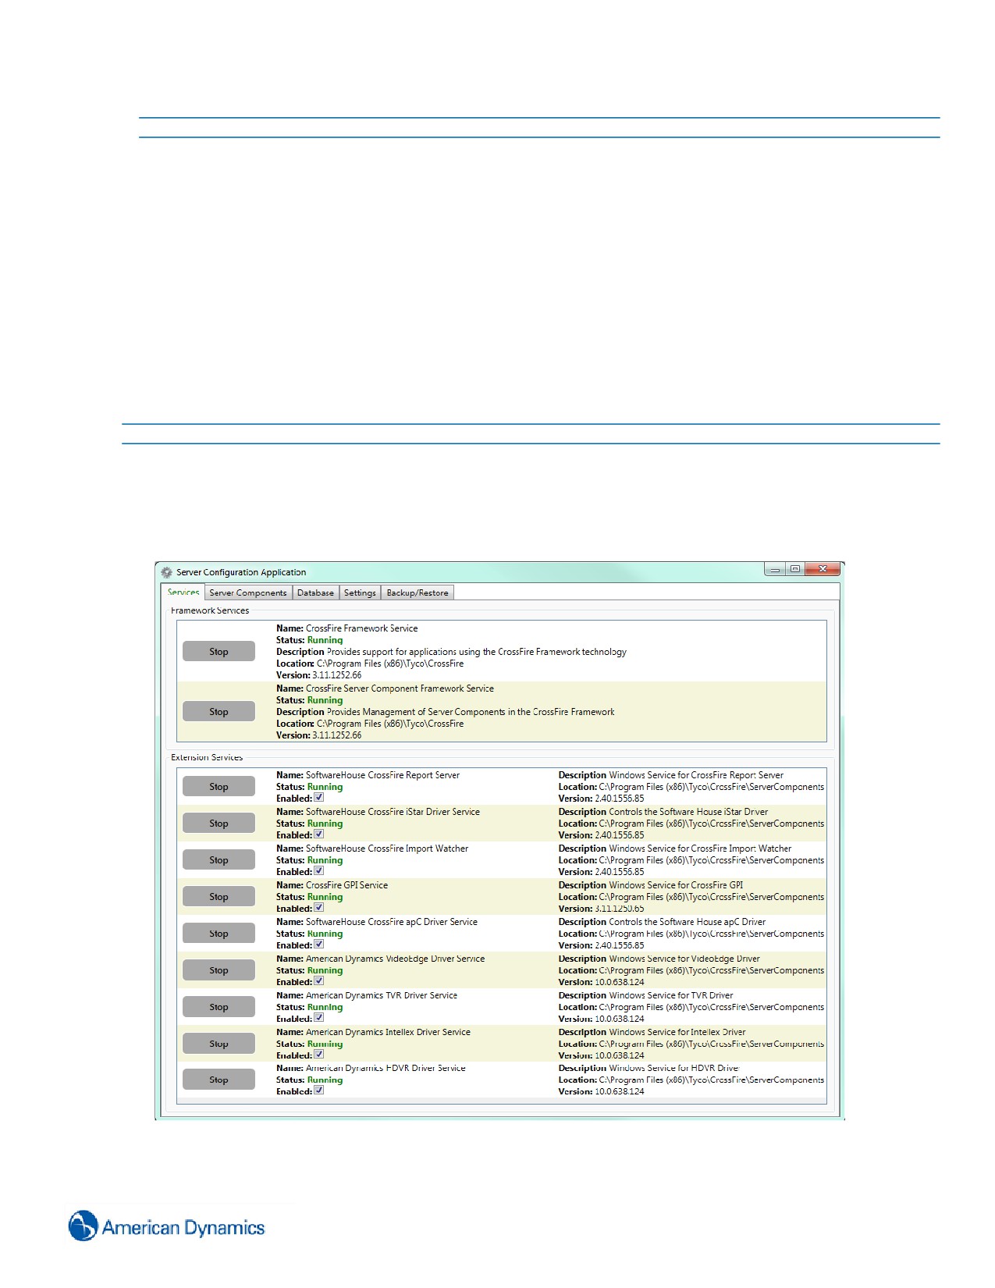Stop the HDVR Driver Service

[x=219, y=1080]
